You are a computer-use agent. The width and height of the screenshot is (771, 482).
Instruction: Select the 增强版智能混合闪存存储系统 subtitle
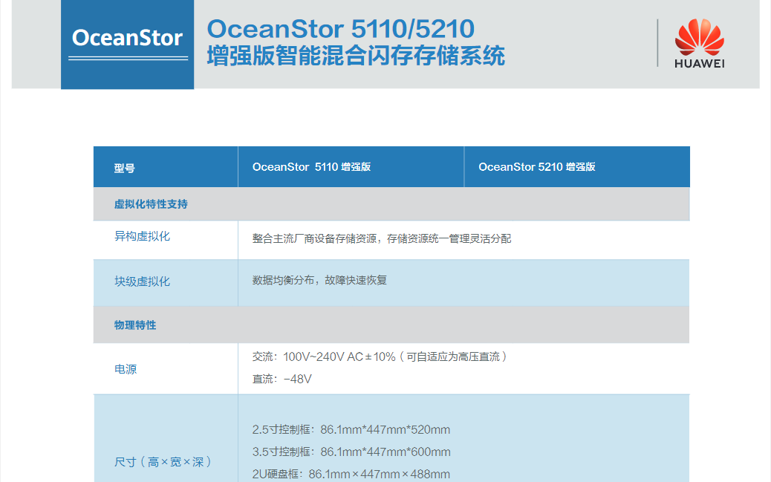click(356, 56)
